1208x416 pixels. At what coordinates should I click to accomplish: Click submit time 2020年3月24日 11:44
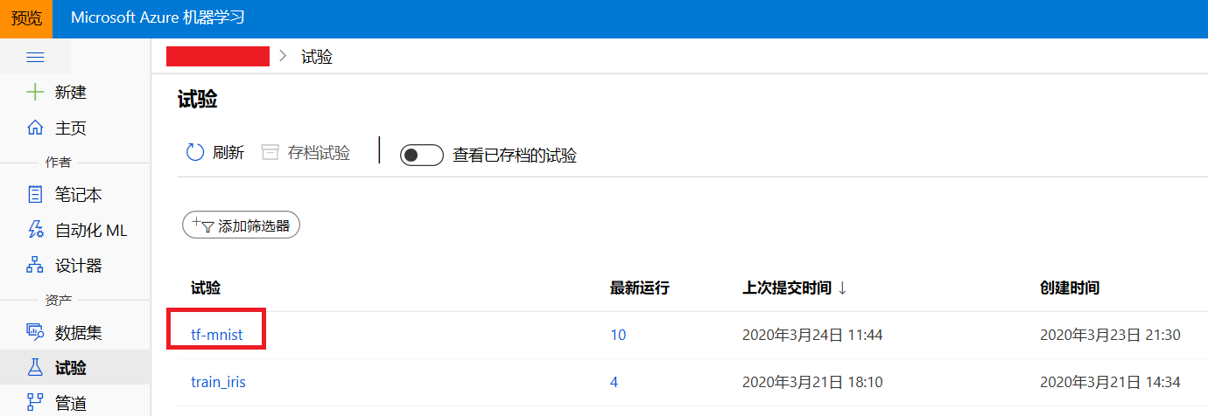point(812,335)
